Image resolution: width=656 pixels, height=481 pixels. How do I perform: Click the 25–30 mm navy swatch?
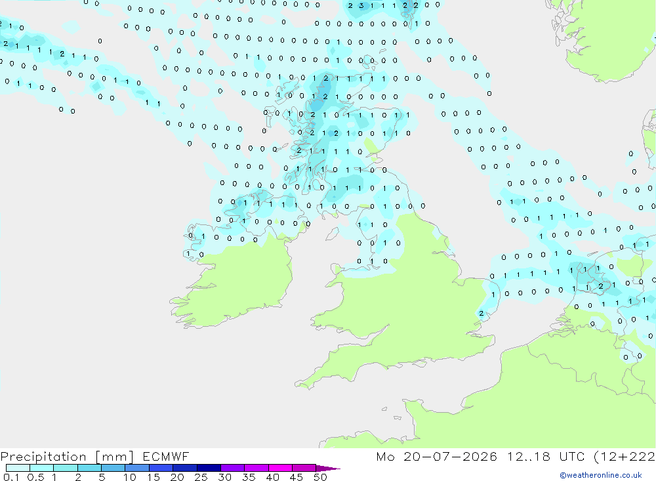209,468
